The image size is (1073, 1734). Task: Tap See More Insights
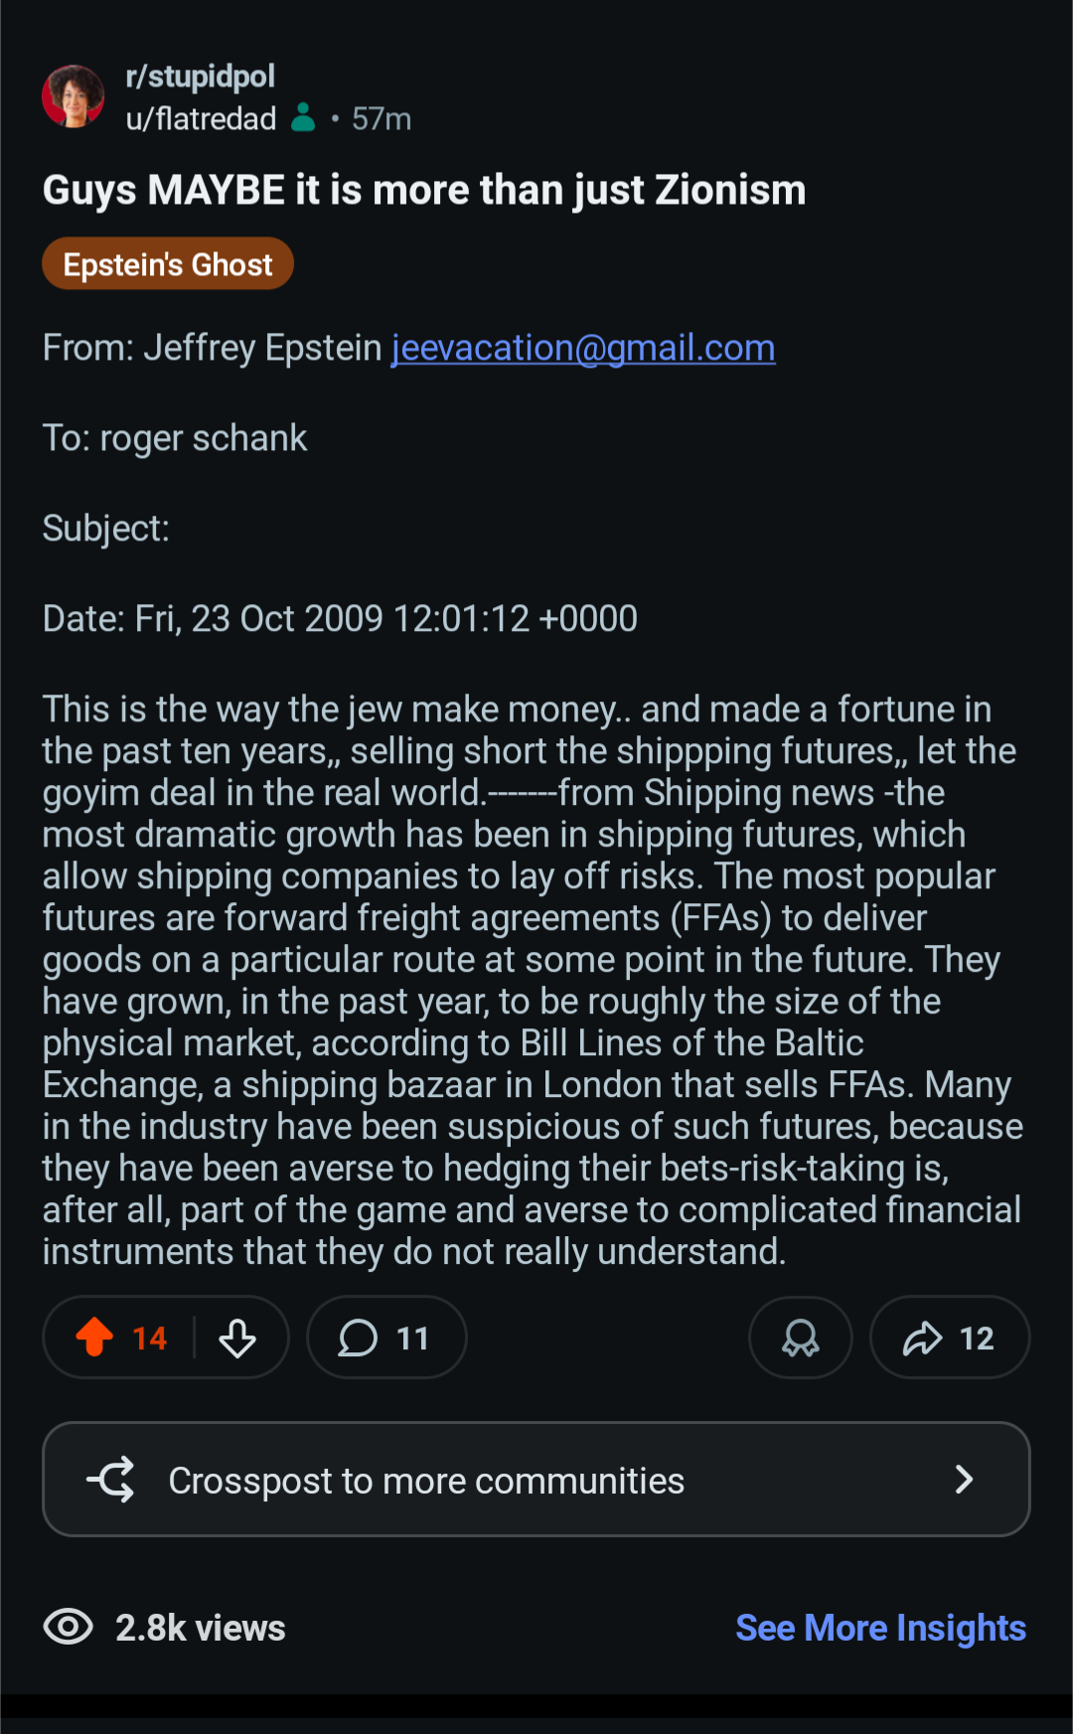click(x=880, y=1628)
